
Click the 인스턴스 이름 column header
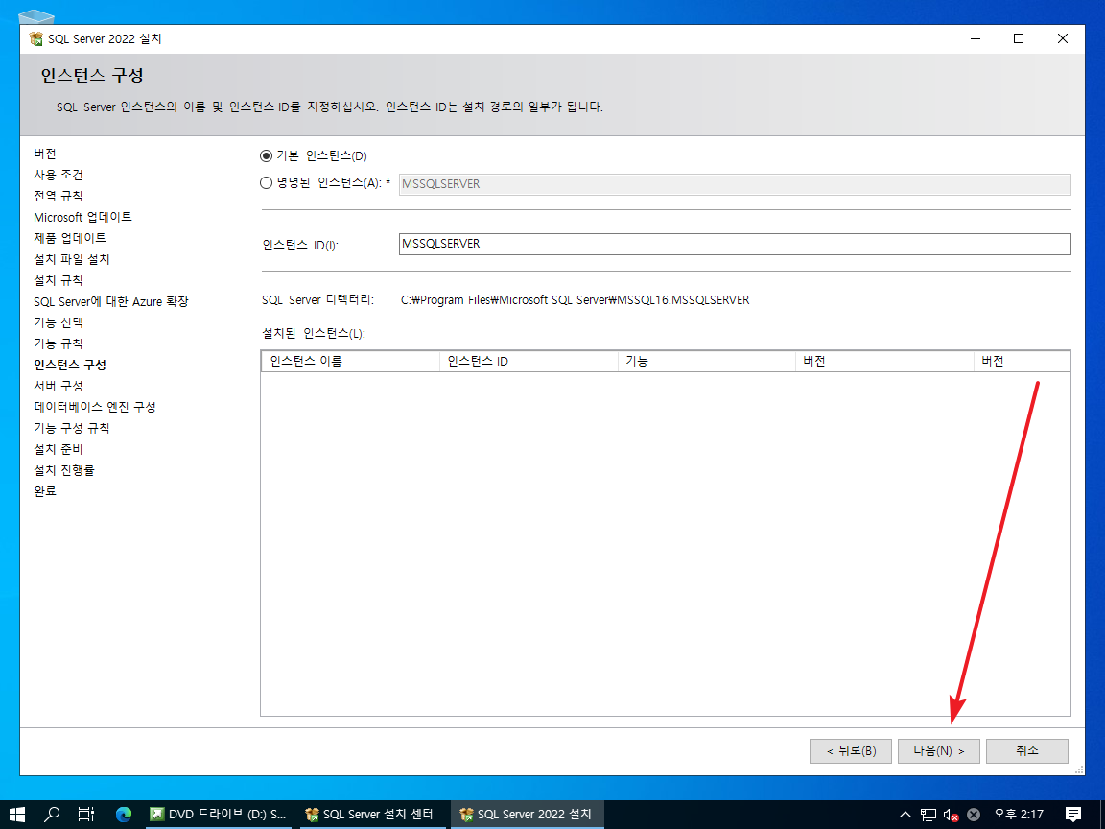(350, 361)
